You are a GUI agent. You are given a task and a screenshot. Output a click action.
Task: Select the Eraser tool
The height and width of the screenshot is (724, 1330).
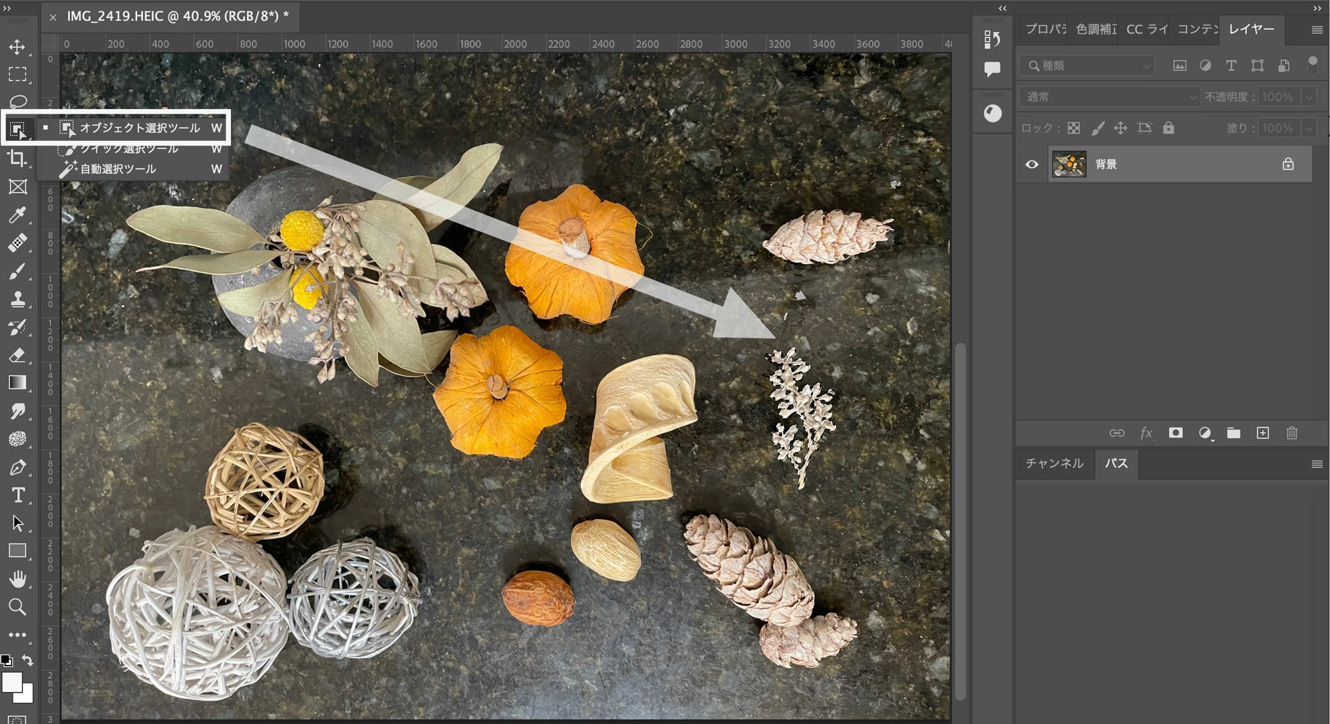[x=17, y=355]
